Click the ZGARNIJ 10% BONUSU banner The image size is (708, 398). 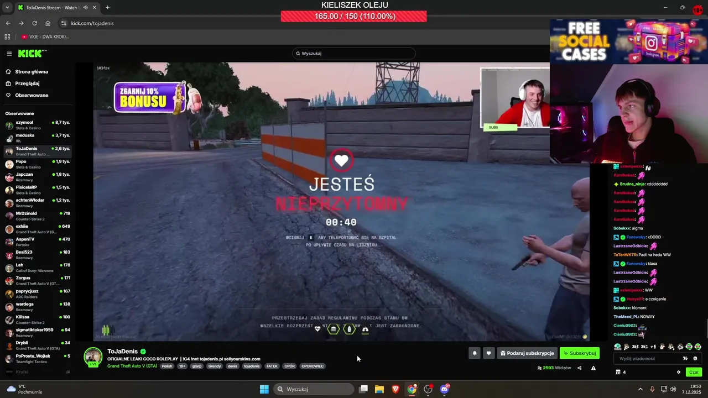pos(157,98)
